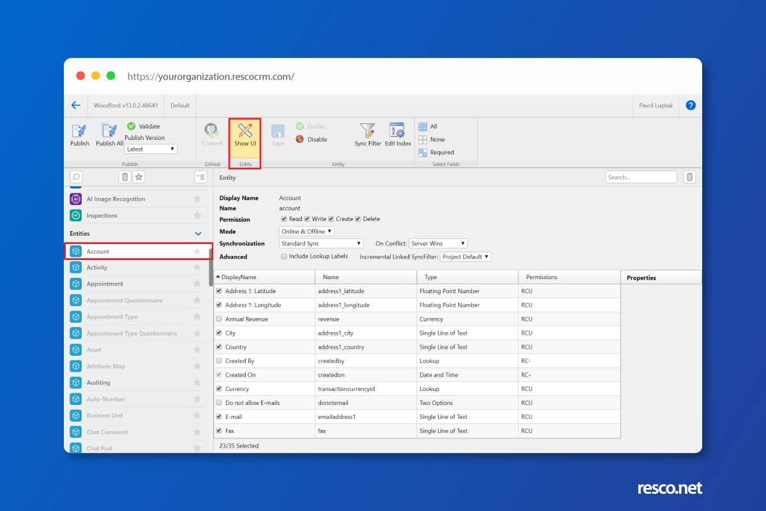This screenshot has width=766, height=511.
Task: Click the sidebar vertical scrollbar thumb
Action: coord(211,267)
